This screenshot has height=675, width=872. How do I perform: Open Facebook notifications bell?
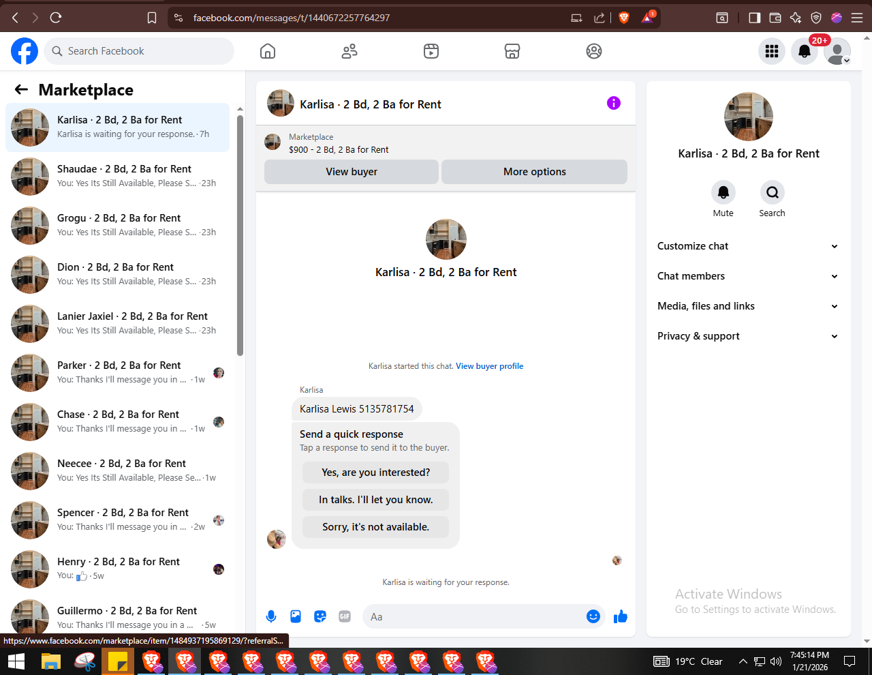coord(805,51)
